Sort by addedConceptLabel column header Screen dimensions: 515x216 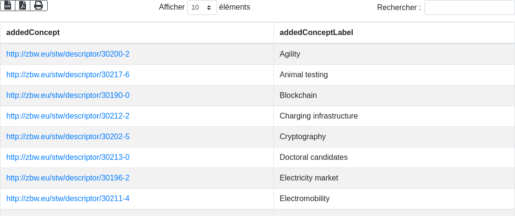316,33
